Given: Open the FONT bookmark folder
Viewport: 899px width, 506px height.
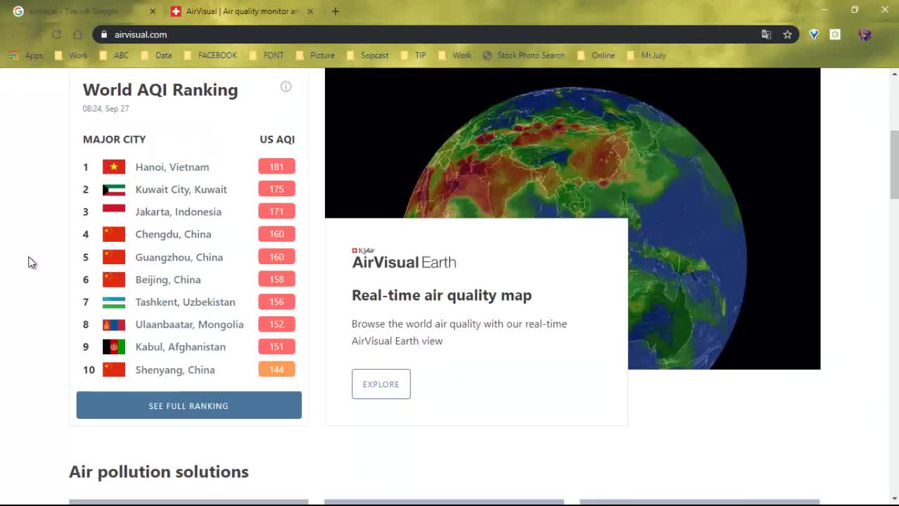Looking at the screenshot, I should click(267, 56).
